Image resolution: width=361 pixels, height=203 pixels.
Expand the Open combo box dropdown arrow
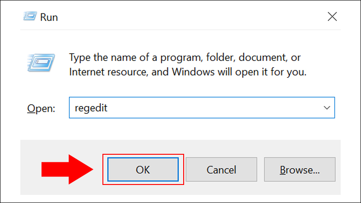(327, 108)
